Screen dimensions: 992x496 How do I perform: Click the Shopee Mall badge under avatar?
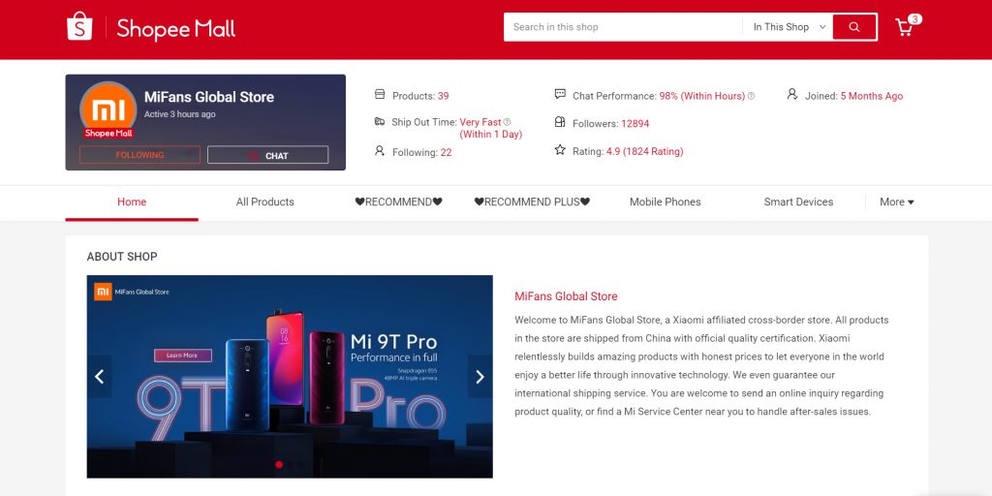click(108, 134)
